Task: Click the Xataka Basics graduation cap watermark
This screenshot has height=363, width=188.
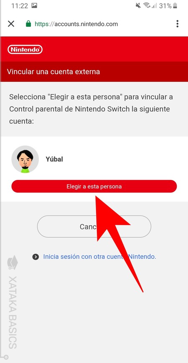Action: [x=13, y=262]
